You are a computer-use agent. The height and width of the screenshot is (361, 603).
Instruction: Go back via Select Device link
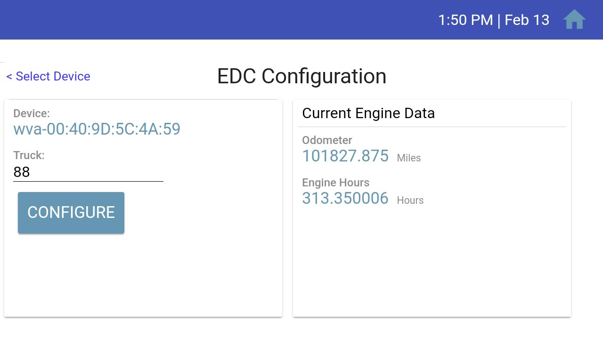[48, 76]
